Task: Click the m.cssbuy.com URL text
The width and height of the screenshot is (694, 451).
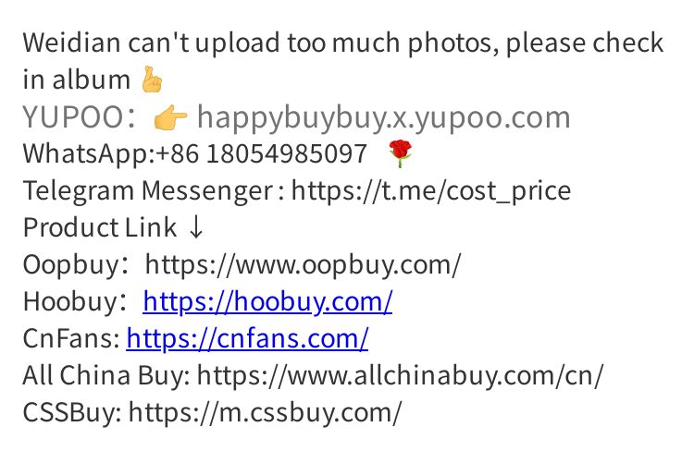Action: tap(266, 413)
